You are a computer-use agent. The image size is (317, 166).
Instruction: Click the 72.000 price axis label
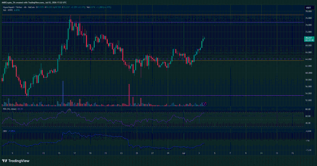[309, 32]
